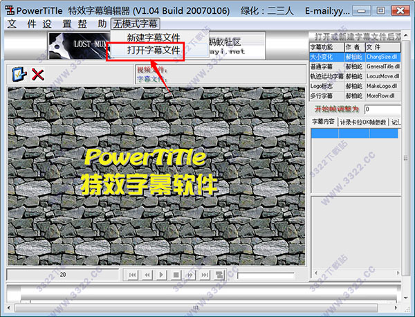Click the 作者 column header

point(355,47)
